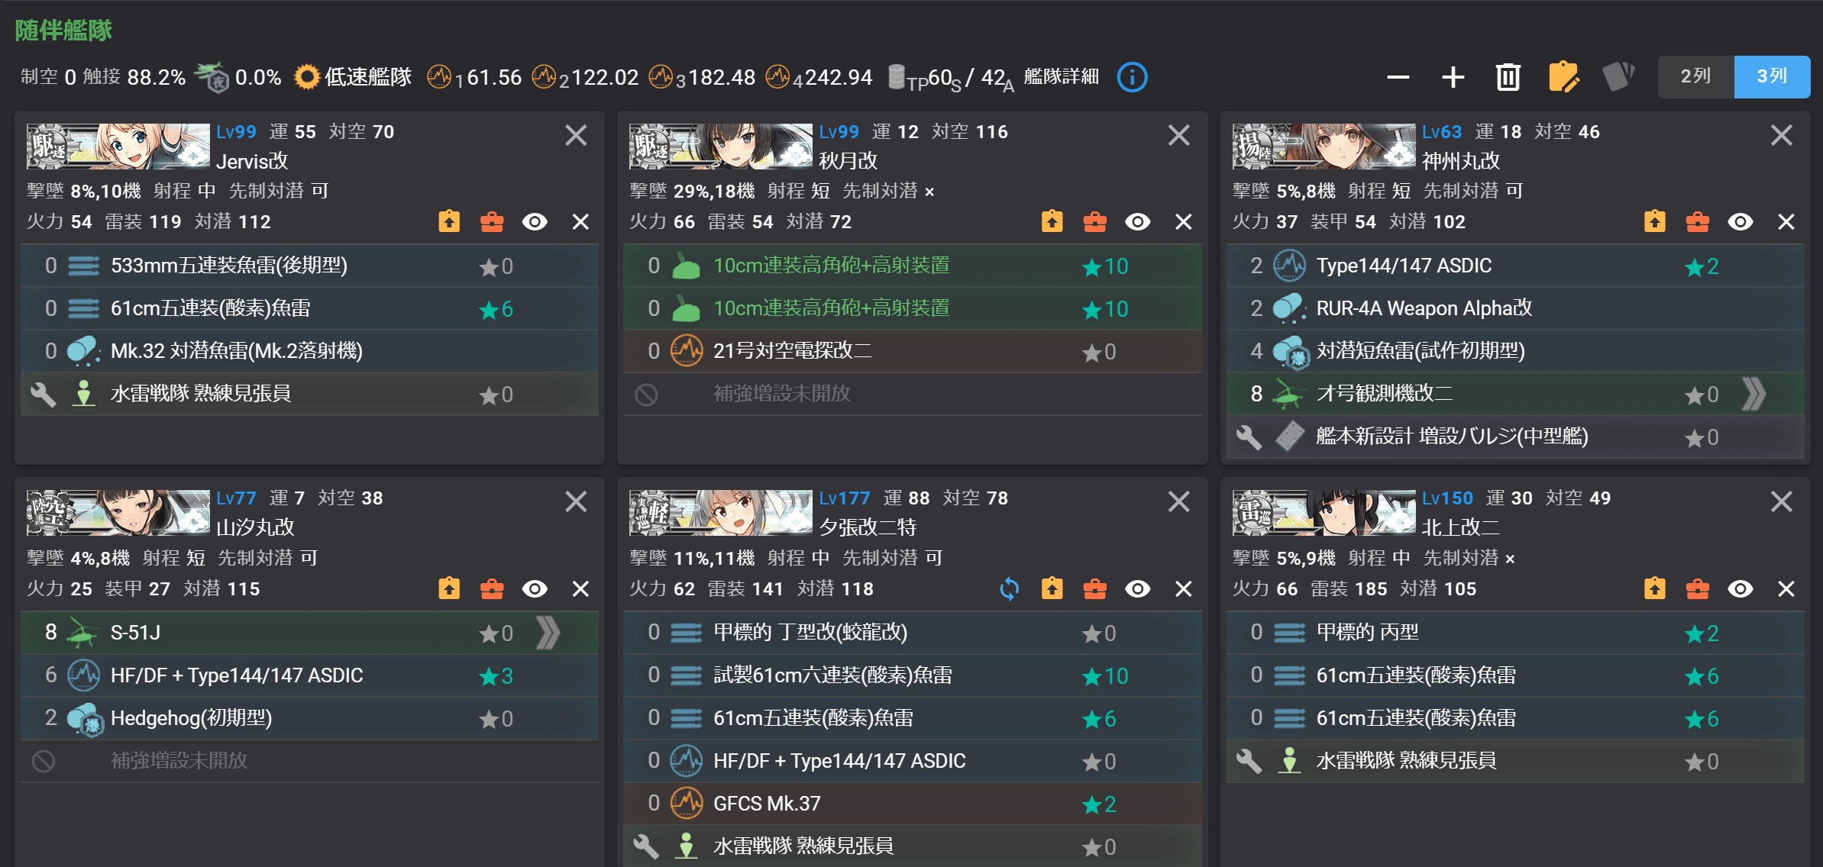Viewport: 1823px width, 867px height.
Task: Click the ship swap refresh icon on 夕張改二特
Action: (x=1009, y=588)
